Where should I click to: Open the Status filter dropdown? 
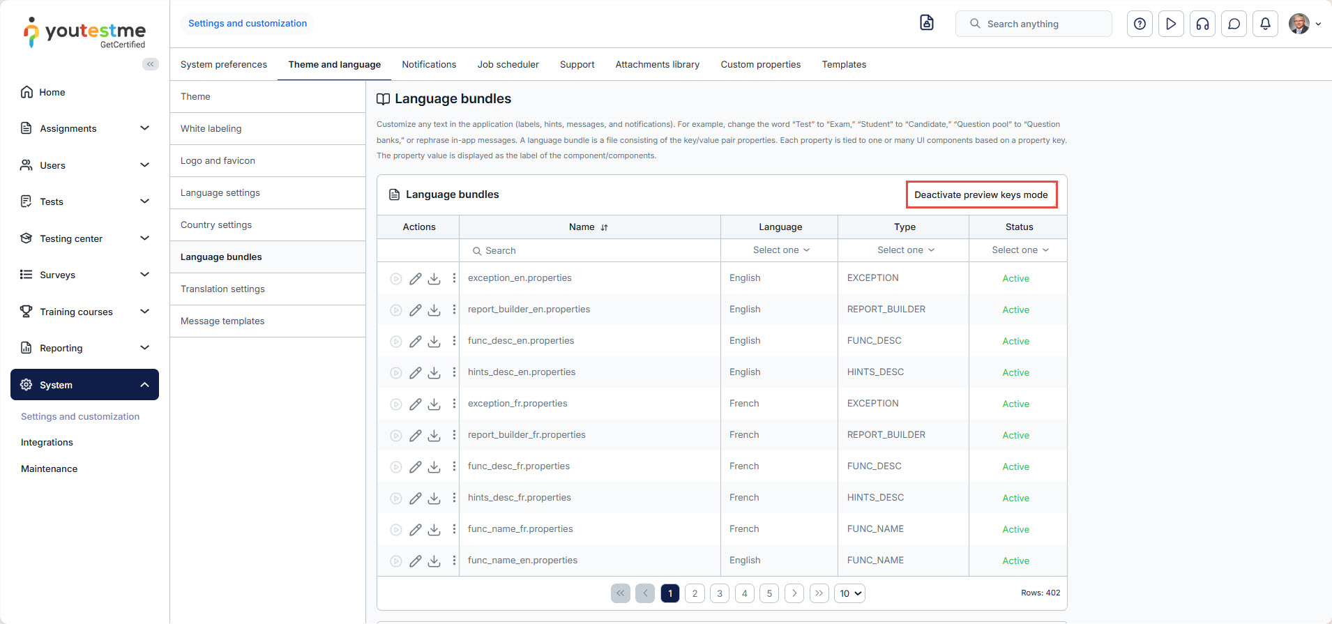(x=1019, y=250)
